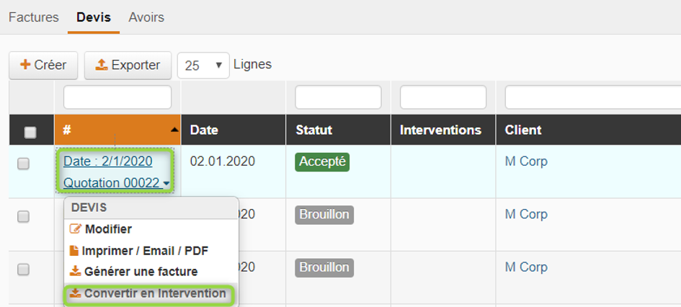Switch to the Factures tab
This screenshot has width=681, height=307.
34,17
